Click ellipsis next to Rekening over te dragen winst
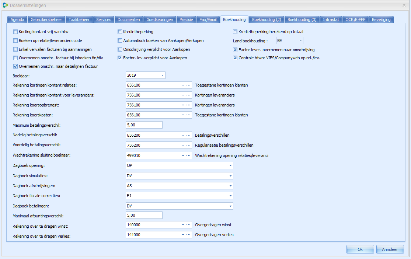The height and width of the screenshot is (259, 411). click(188, 225)
